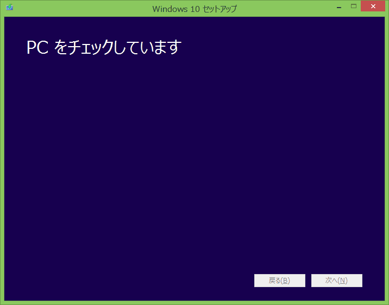Minimize the Windows 10 セットアップ window
Image resolution: width=389 pixels, height=305 pixels.
click(x=339, y=7)
